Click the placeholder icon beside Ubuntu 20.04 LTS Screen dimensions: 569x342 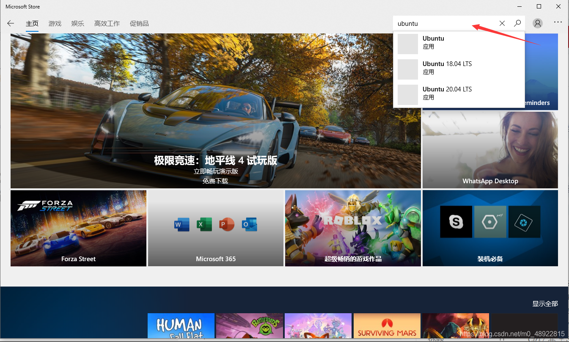408,95
